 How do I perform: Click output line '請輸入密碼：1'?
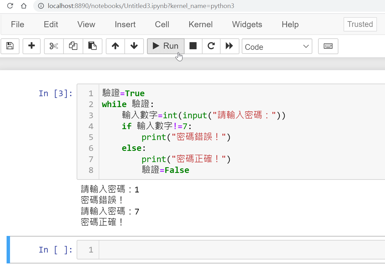(x=110, y=189)
